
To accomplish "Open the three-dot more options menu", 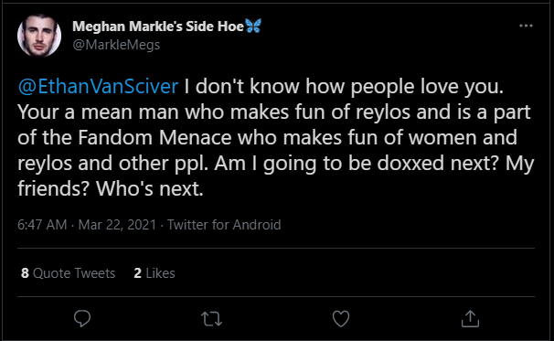I will tap(526, 26).
